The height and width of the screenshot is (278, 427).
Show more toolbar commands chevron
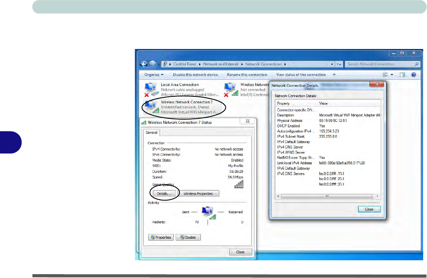pyautogui.click(x=334, y=75)
